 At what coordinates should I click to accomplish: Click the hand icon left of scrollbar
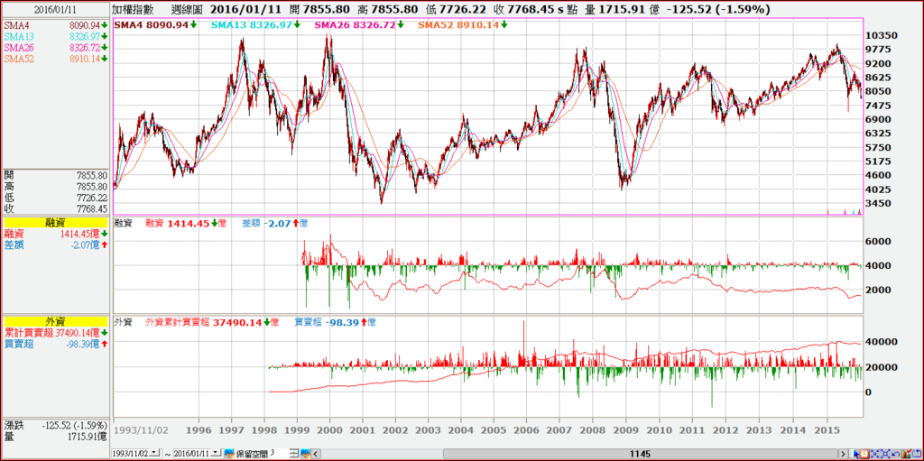point(306,454)
